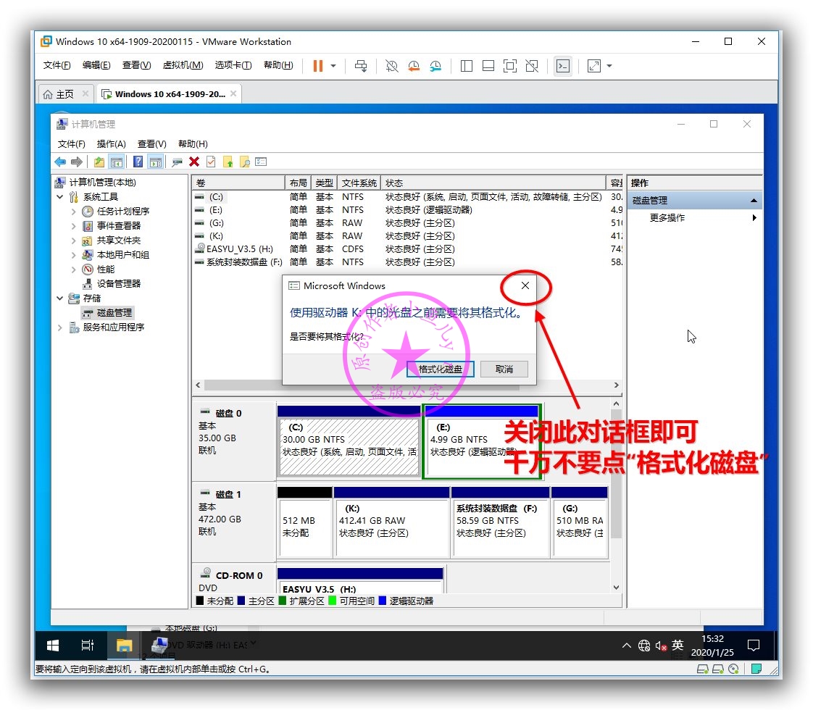Click the 格式化磁盘 button in the dialog
Image resolution: width=813 pixels, height=710 pixels.
coord(441,369)
